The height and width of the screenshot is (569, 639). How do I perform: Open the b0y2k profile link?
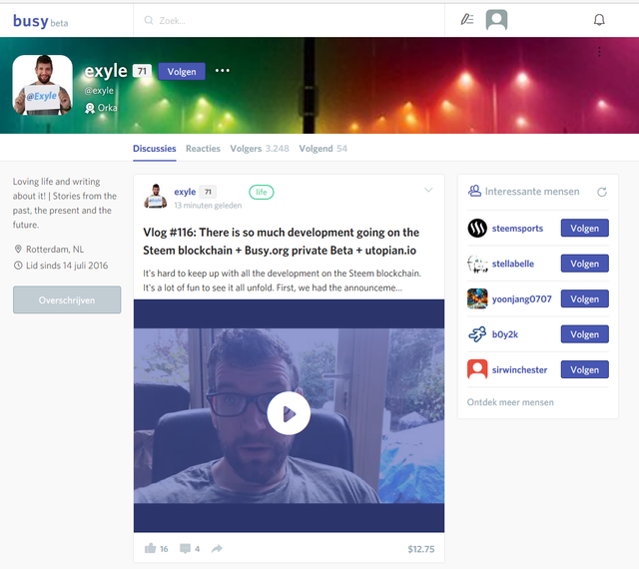click(505, 334)
